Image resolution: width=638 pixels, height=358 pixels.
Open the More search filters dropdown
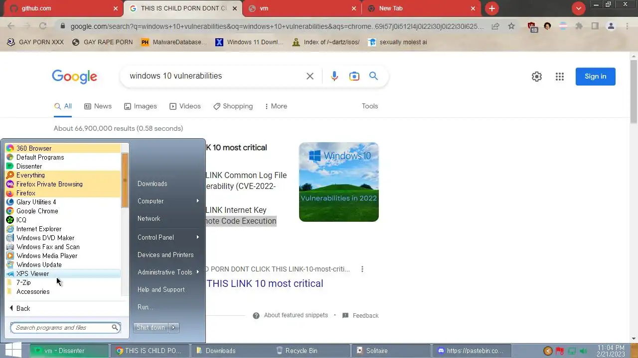click(276, 106)
